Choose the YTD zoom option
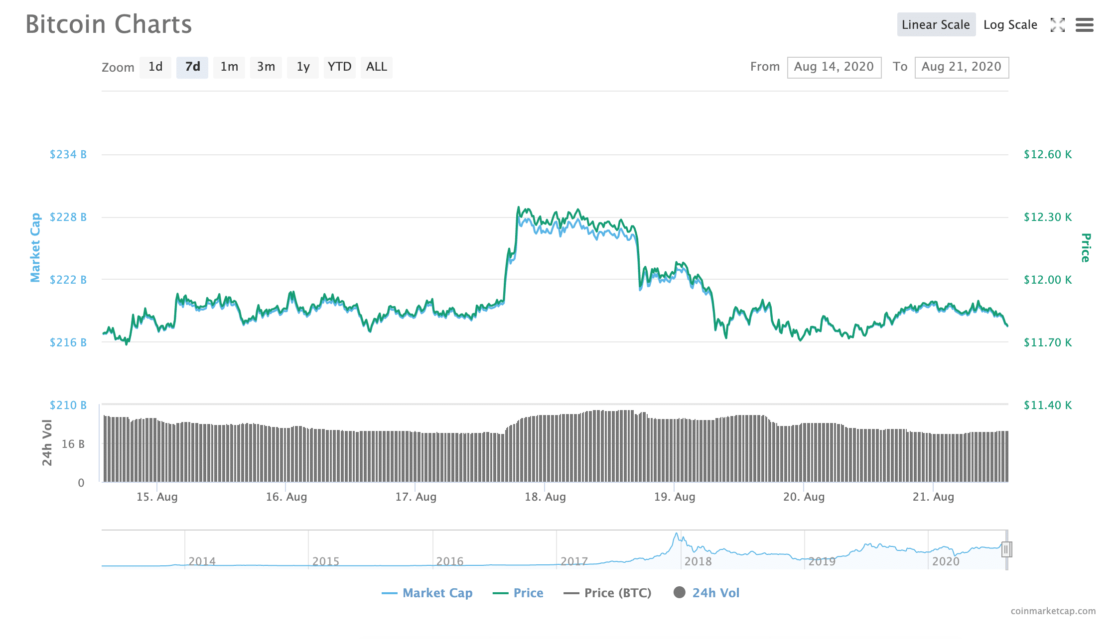The width and height of the screenshot is (1120, 639). 339,67
